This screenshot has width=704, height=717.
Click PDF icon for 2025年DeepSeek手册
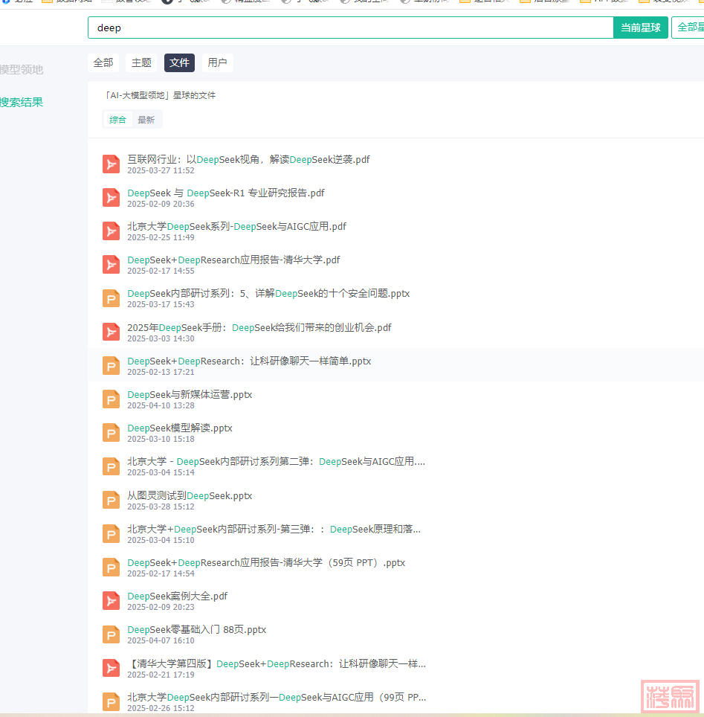[x=111, y=332]
